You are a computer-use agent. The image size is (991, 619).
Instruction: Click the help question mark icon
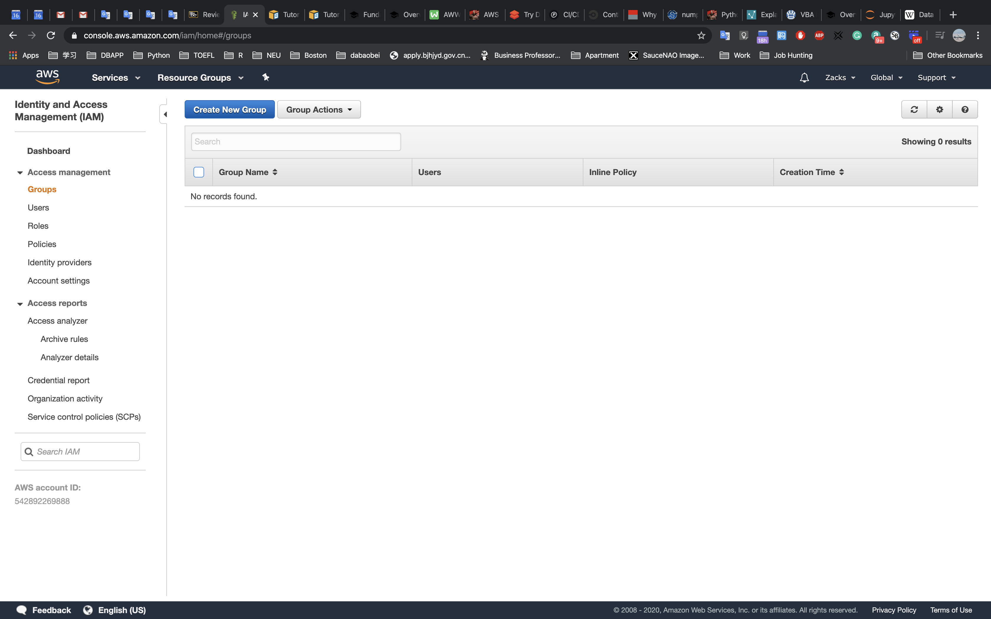(x=965, y=110)
